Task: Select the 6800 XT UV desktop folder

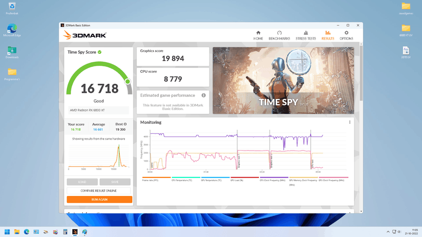Action: pyautogui.click(x=406, y=30)
